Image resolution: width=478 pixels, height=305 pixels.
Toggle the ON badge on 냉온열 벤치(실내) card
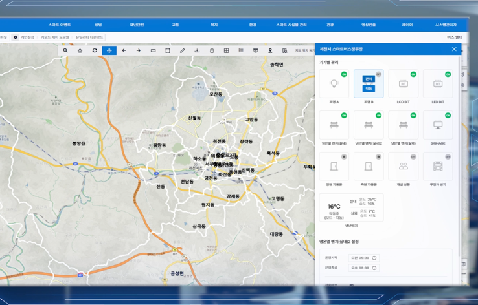tap(344, 115)
